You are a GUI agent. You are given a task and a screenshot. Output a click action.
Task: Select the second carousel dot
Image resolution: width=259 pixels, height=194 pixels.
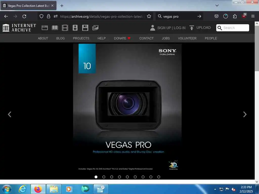tap(104, 177)
